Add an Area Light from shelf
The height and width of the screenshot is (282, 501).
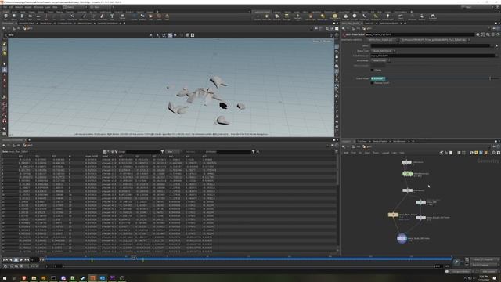pos(287,16)
